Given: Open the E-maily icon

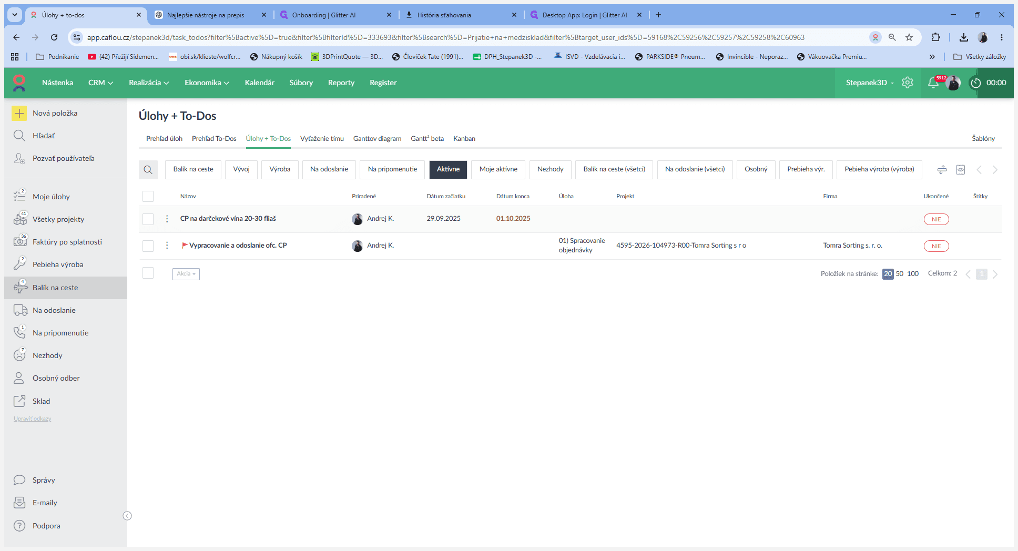Looking at the screenshot, I should 19,503.
